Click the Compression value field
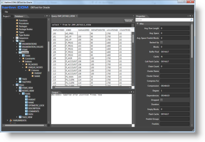The height and width of the screenshot is (142, 205). click(175, 86)
